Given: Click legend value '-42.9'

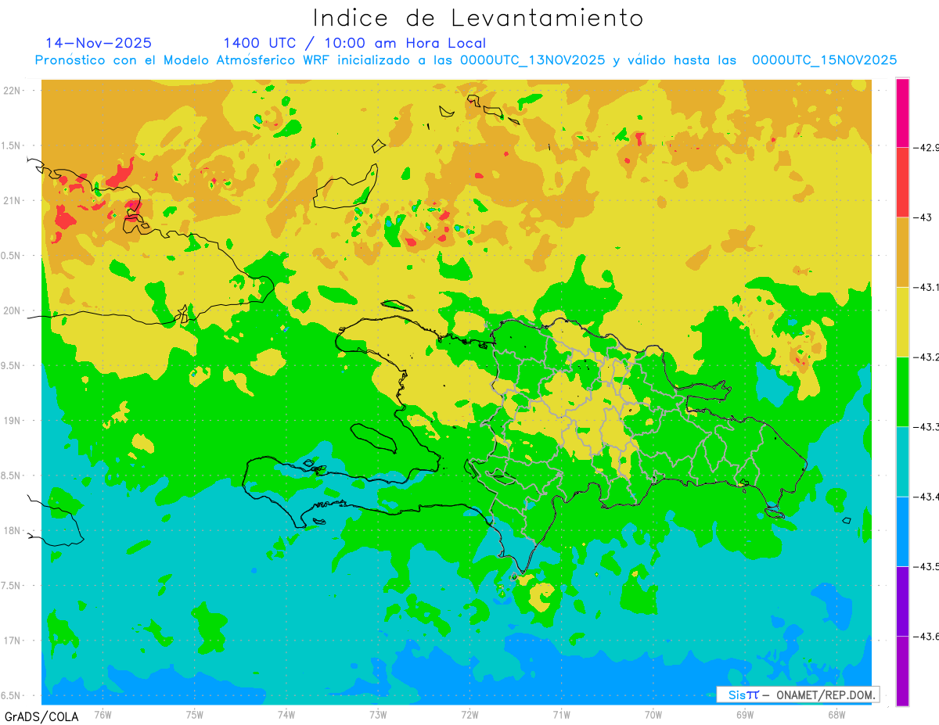Looking at the screenshot, I should tap(926, 147).
